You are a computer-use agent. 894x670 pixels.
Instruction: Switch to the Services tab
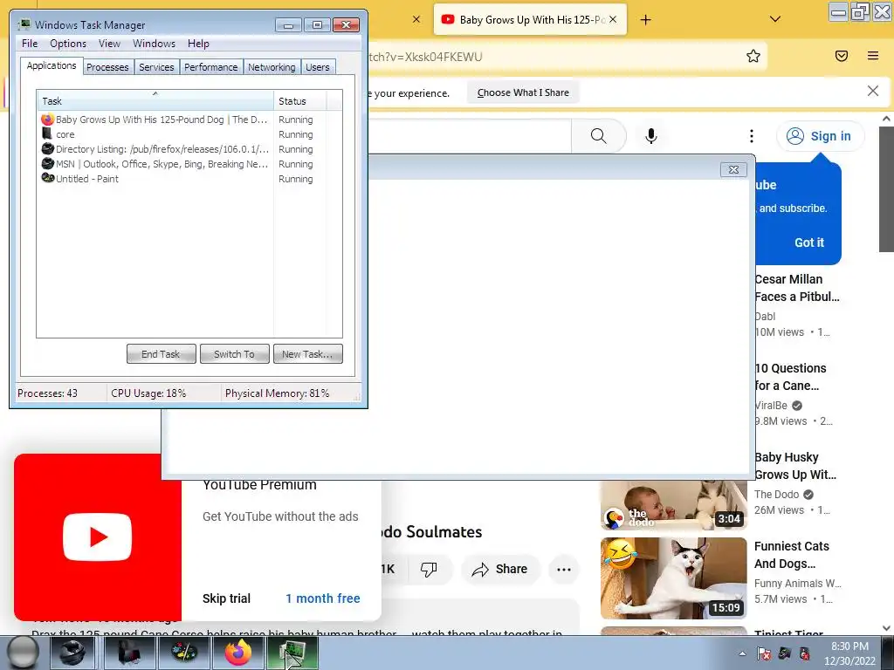[x=156, y=67]
